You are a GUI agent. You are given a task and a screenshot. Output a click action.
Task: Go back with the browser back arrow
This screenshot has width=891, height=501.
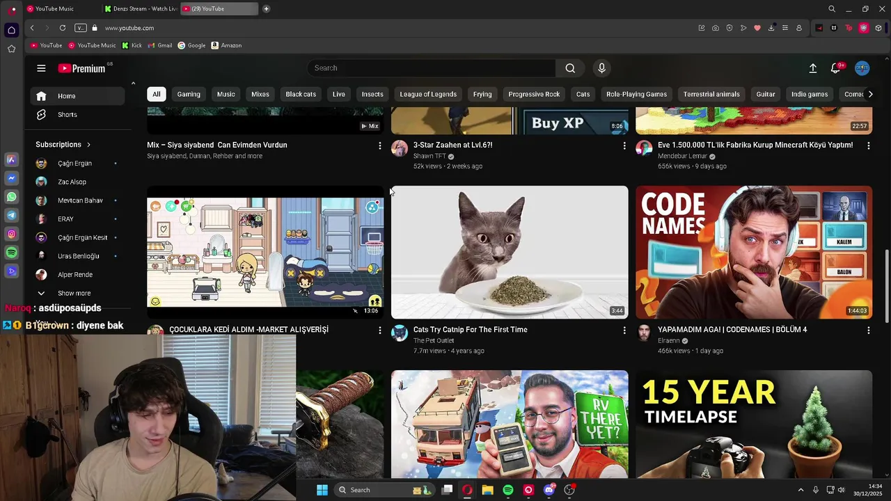[x=32, y=28]
